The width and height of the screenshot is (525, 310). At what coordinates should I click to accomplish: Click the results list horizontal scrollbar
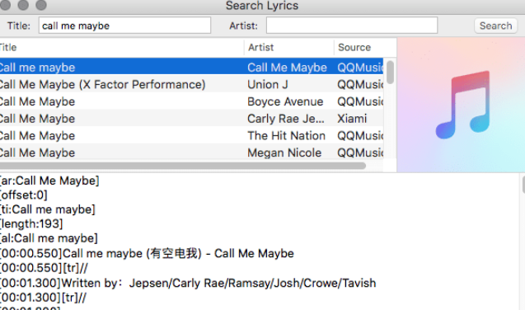click(182, 166)
